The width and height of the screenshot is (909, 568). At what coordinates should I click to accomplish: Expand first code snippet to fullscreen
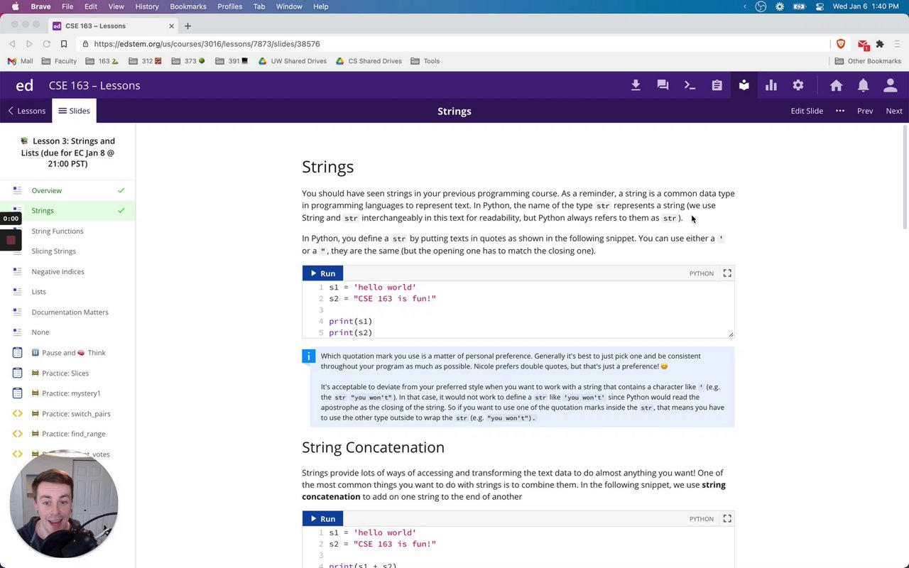click(x=727, y=273)
